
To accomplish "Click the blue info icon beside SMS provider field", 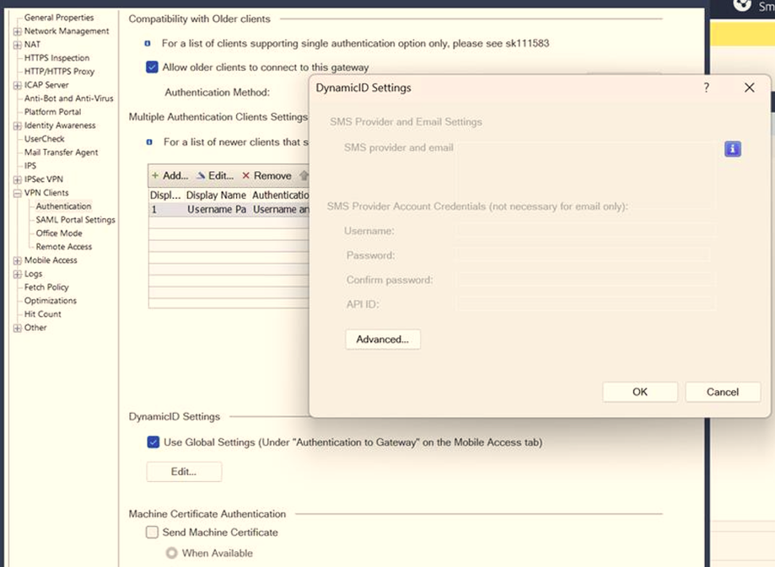I will coord(733,148).
